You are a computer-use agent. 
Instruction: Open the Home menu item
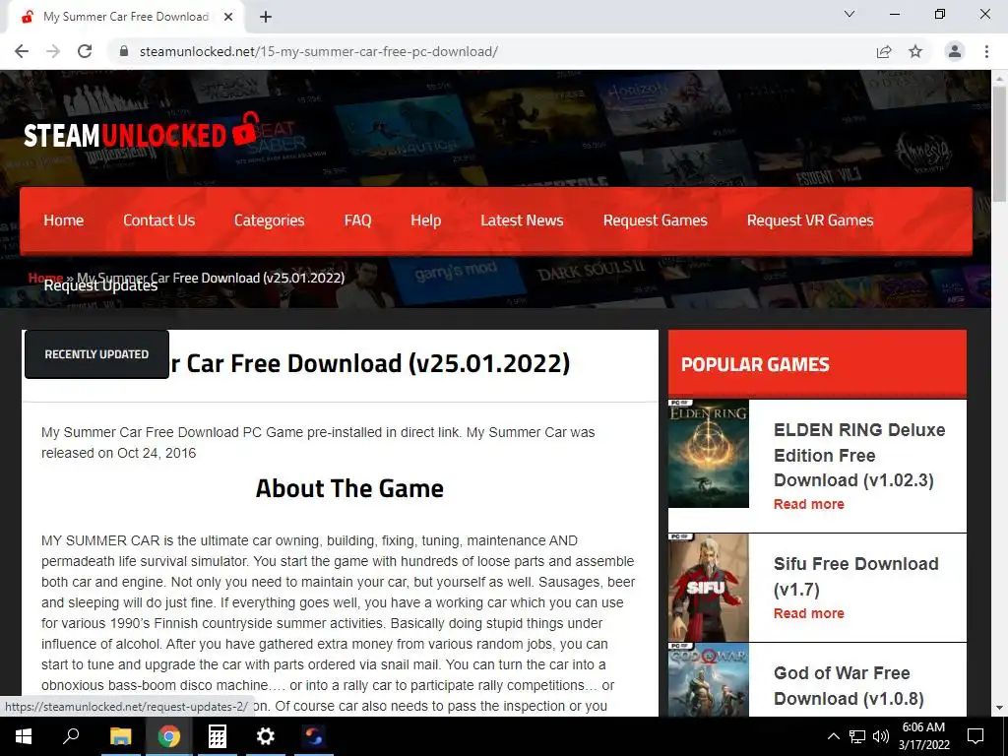[x=64, y=220]
